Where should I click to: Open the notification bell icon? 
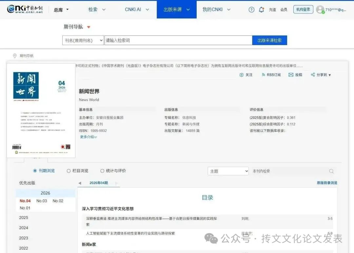point(262,10)
